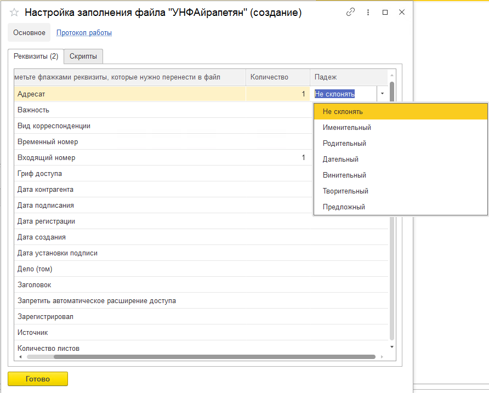
Task: Switch to the Скрипты tab
Action: pyautogui.click(x=83, y=56)
